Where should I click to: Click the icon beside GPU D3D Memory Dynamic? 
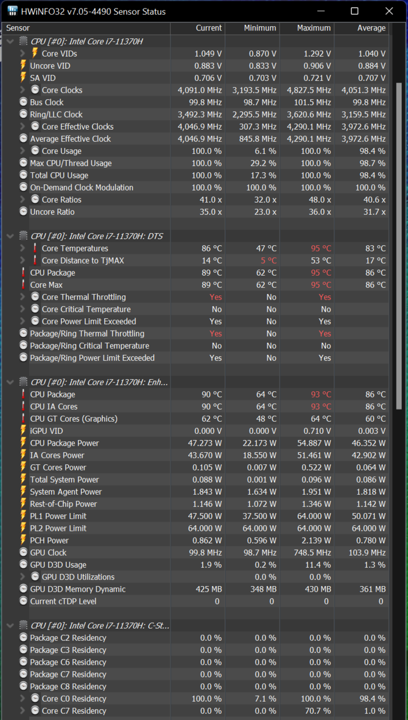point(23,589)
